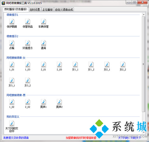
Task: Select the 保管物品 WMA audio file icon
Action: click(x=28, y=22)
